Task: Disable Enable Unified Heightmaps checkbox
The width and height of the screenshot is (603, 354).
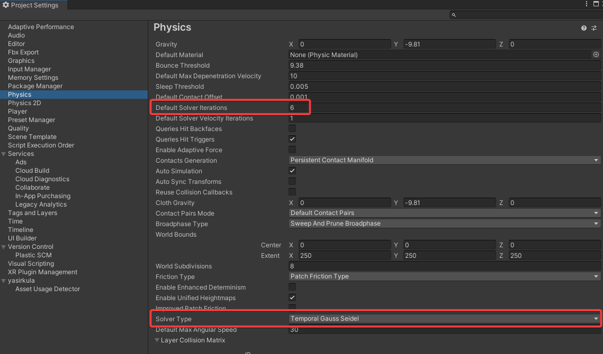Action: click(292, 297)
